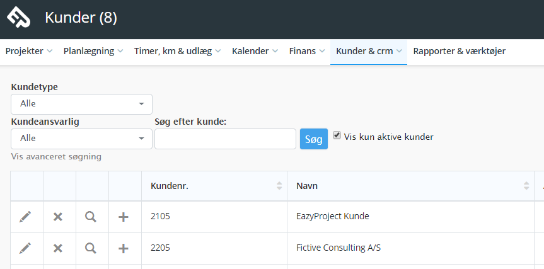View Fictive Consulting A/S with magnifier icon
Viewport: 544px width, 269px height.
[x=91, y=248]
